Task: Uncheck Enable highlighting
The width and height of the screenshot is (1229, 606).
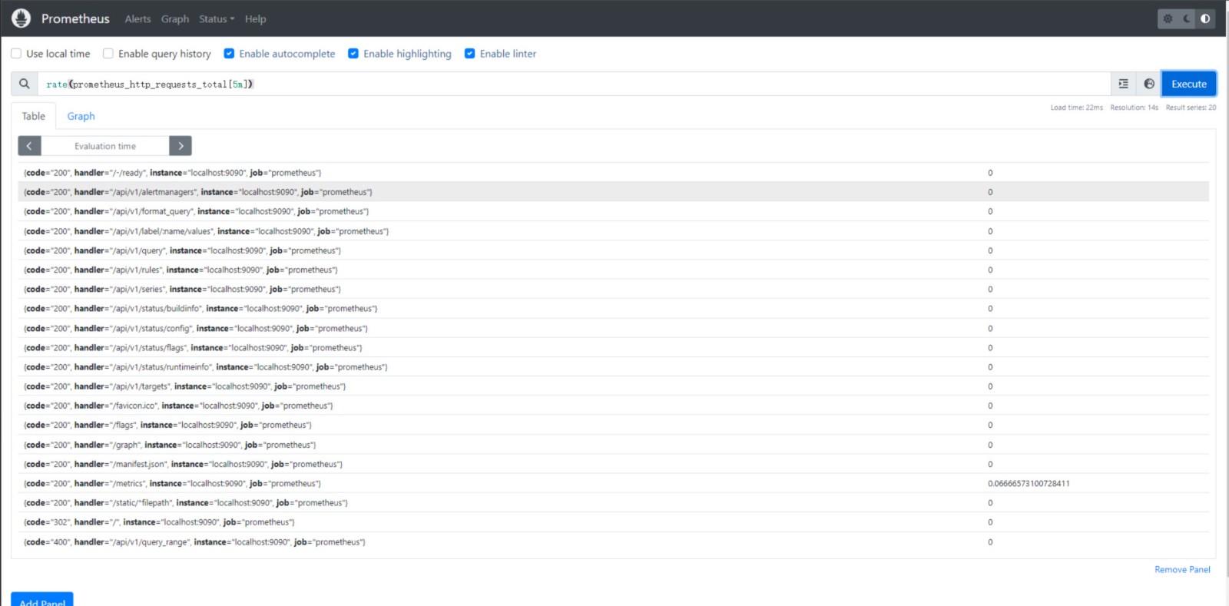Action: click(353, 54)
